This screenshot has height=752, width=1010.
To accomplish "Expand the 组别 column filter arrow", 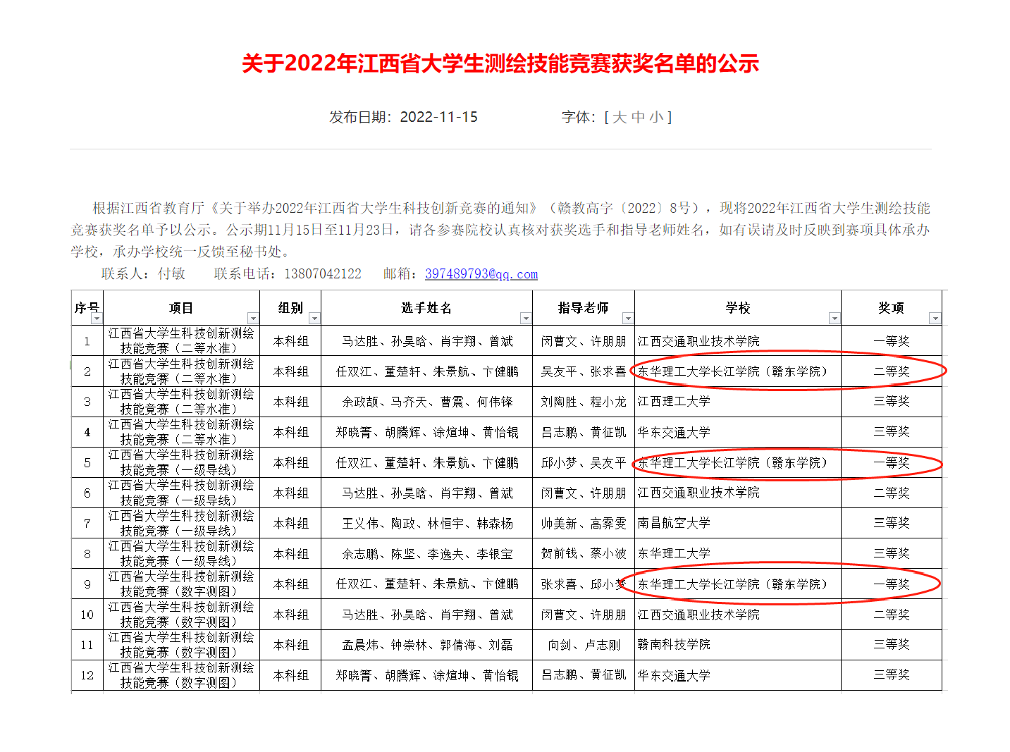I will [314, 319].
